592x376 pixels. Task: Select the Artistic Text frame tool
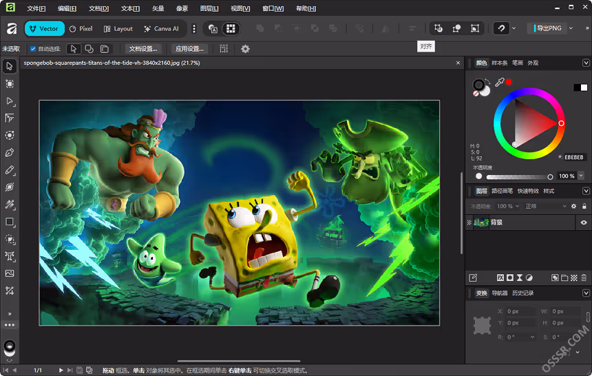click(x=10, y=257)
